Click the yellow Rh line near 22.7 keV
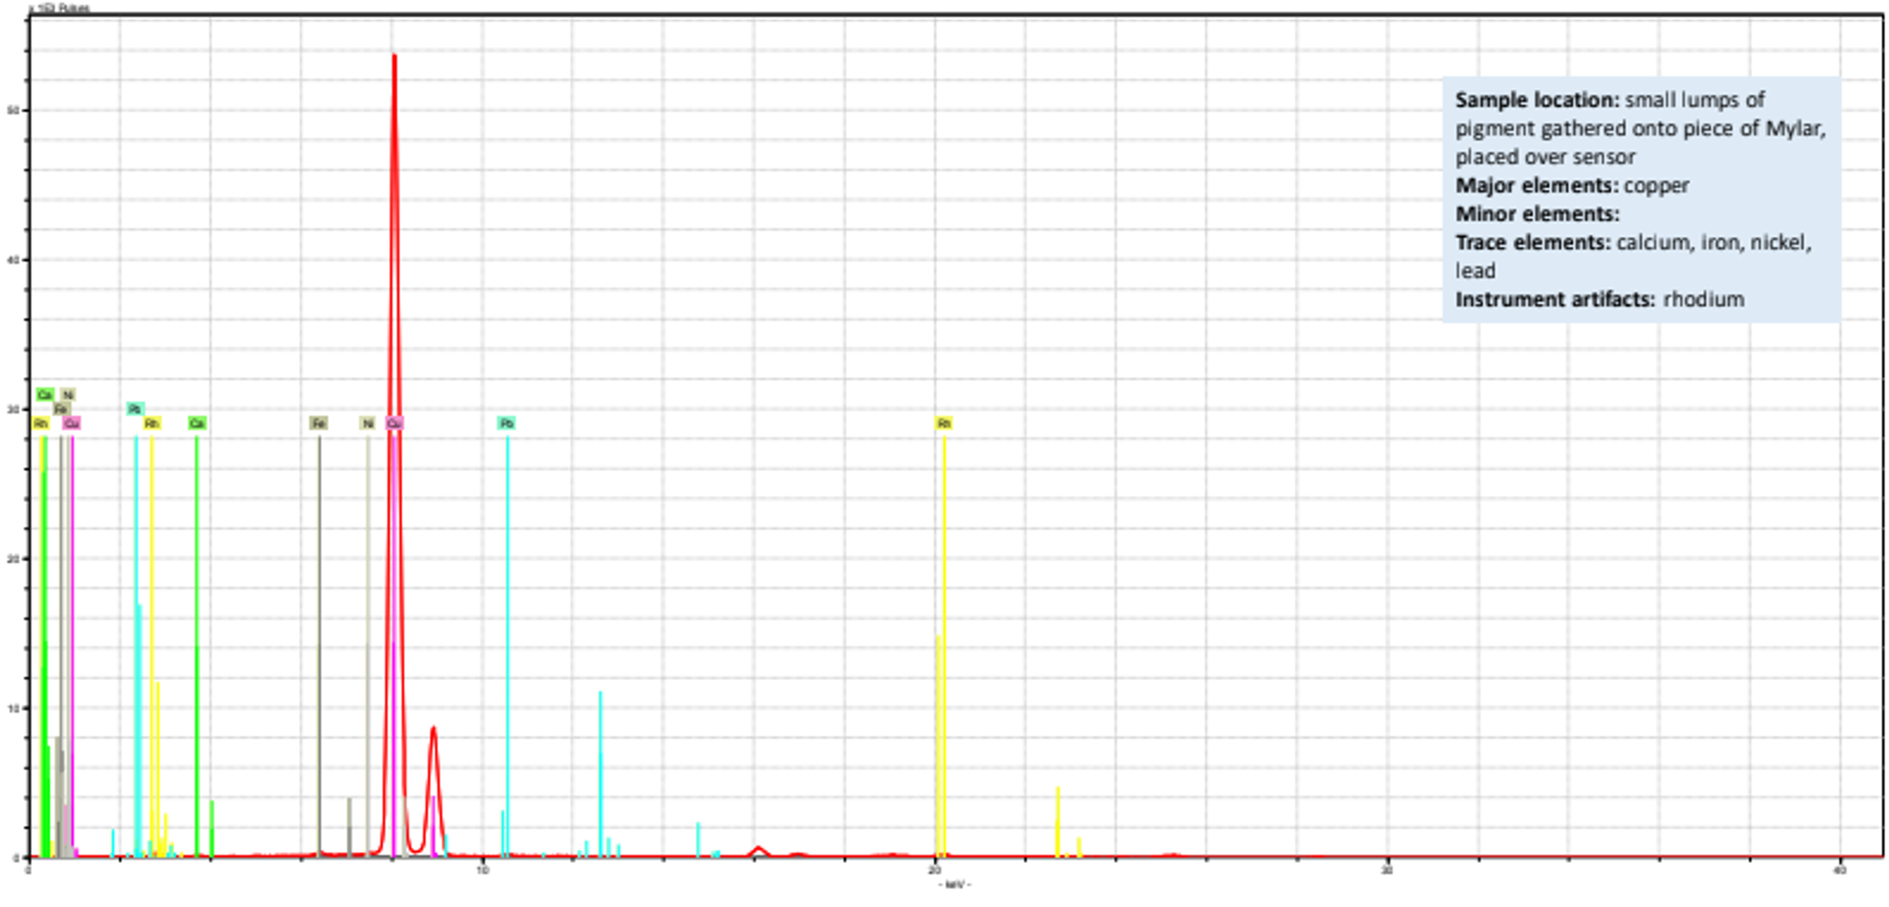 pos(1058,820)
